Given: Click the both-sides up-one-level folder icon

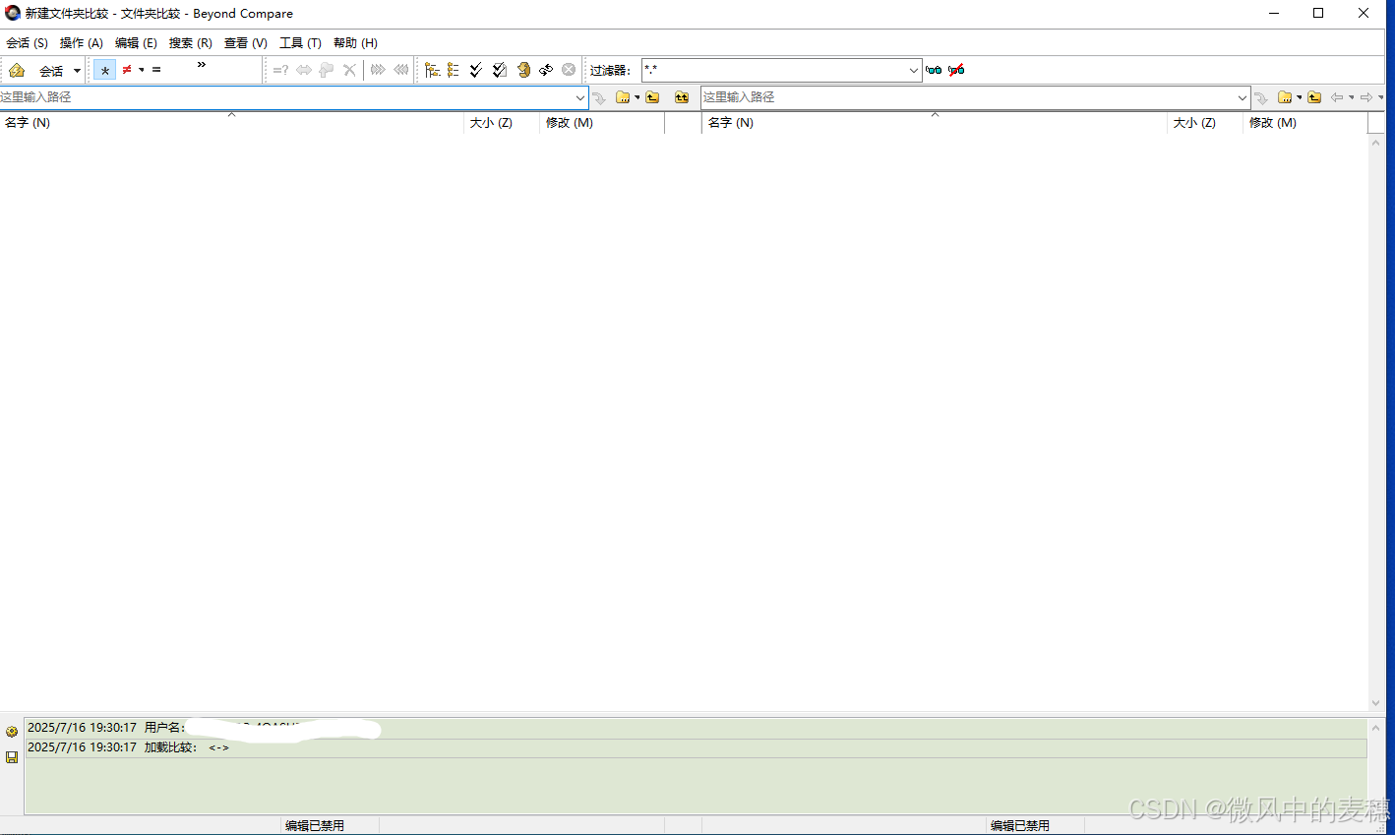Looking at the screenshot, I should (682, 97).
